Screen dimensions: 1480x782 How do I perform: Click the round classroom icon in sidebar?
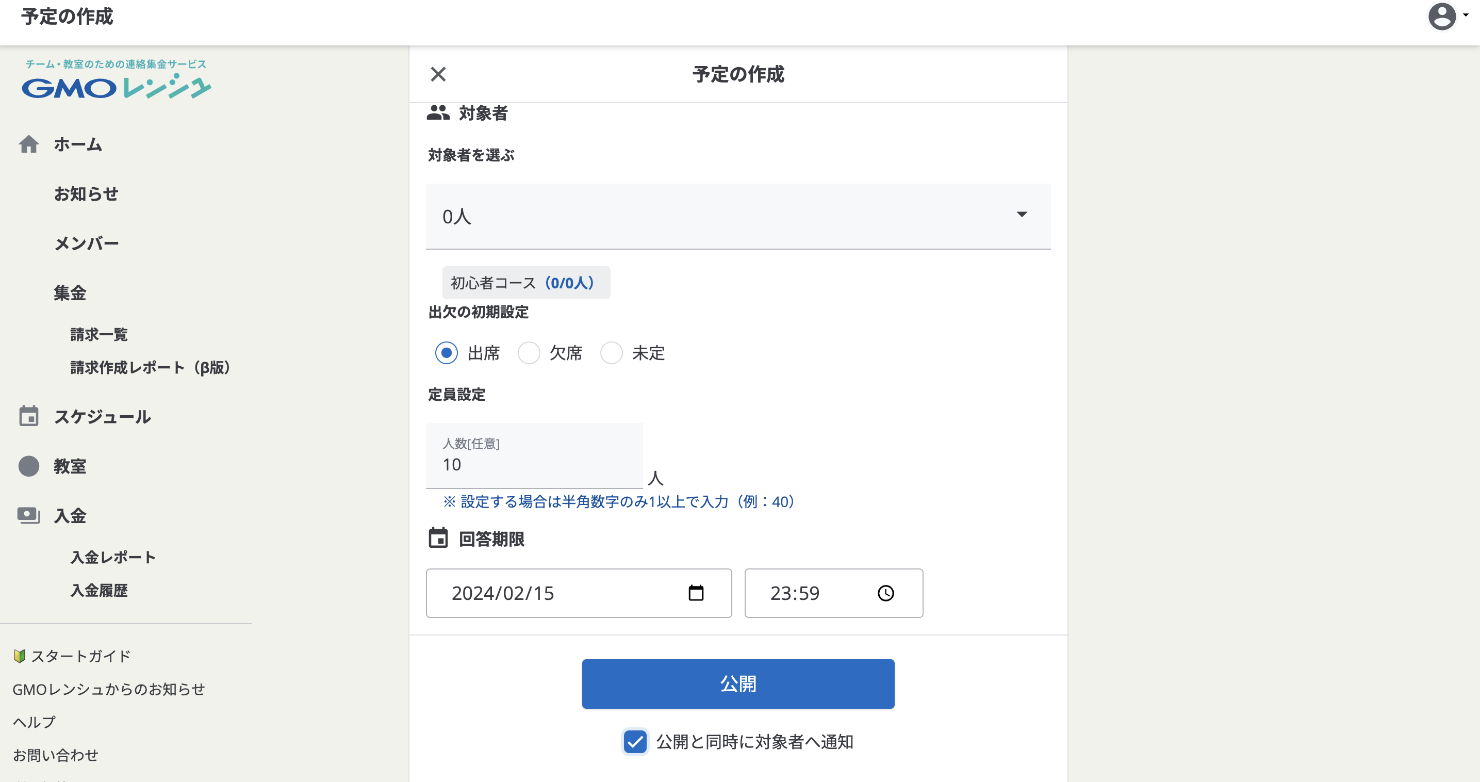click(x=29, y=466)
